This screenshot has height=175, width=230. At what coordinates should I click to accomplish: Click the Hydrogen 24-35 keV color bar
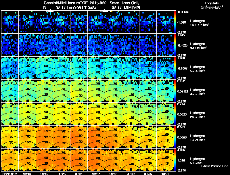(x=175, y=114)
